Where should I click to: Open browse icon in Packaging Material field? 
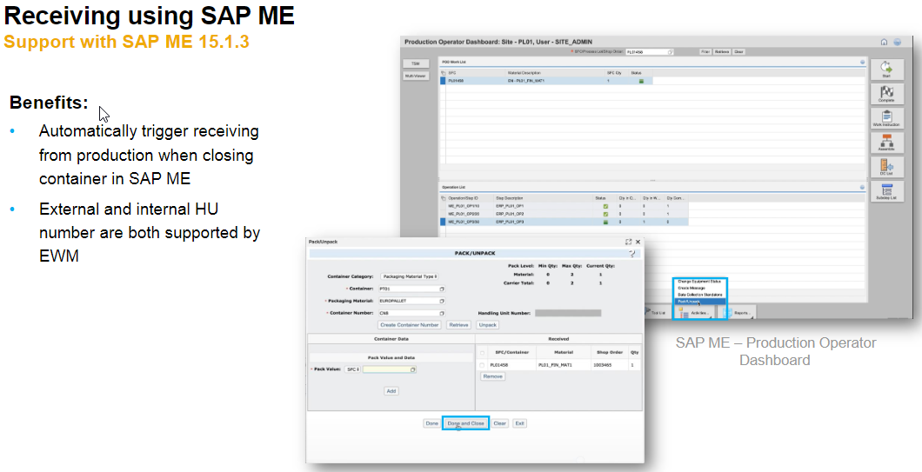[442, 301]
